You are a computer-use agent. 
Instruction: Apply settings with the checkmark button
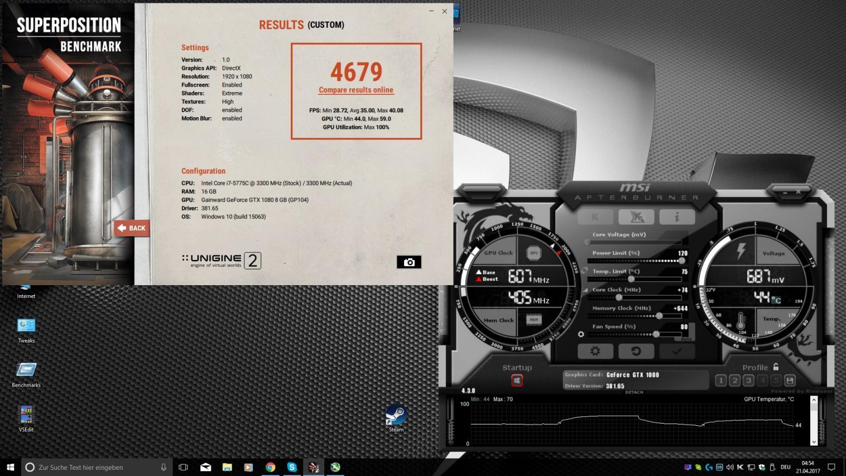pyautogui.click(x=677, y=351)
